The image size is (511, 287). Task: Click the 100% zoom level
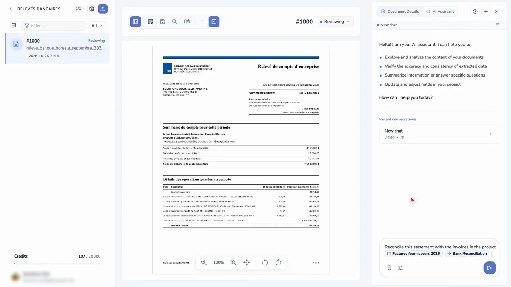(x=219, y=263)
